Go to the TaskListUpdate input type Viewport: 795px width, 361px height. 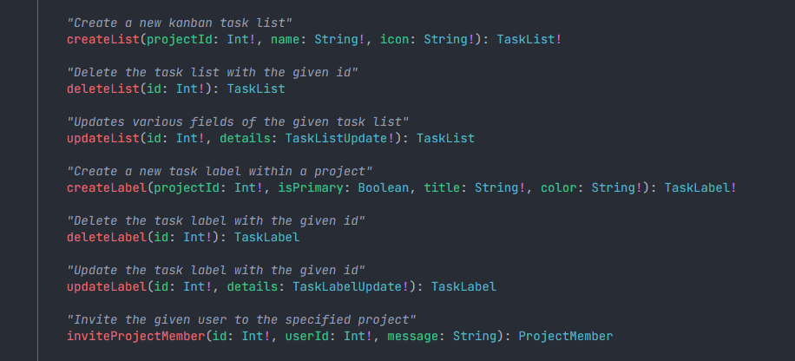pyautogui.click(x=336, y=138)
